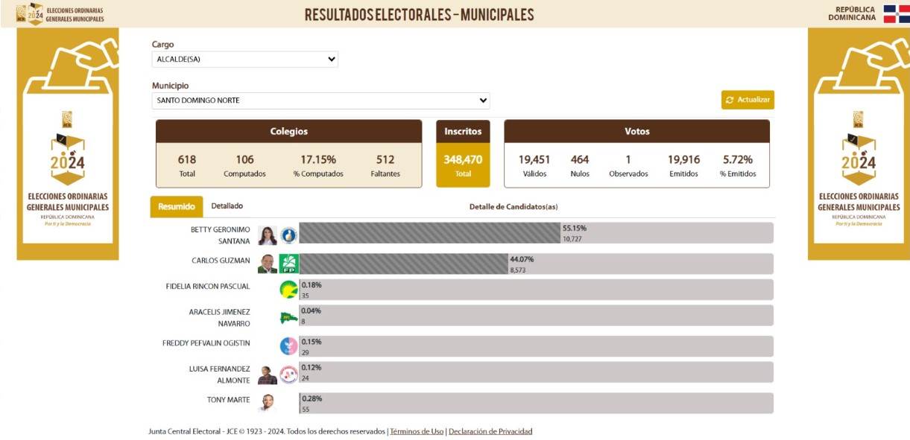Screen dimensions: 910x440
Task: Click Betty Geronimo's 55.15% results bar
Action: tap(429, 232)
